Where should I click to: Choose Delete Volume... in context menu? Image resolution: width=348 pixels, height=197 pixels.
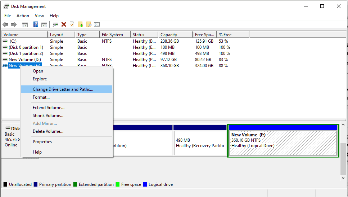[x=67, y=131]
